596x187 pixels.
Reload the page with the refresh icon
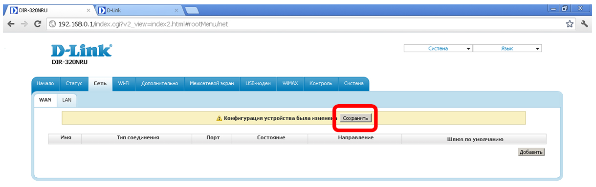[38, 24]
